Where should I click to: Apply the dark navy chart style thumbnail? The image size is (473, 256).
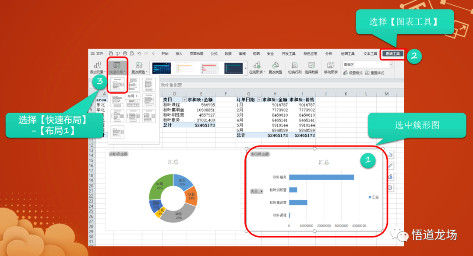(161, 68)
